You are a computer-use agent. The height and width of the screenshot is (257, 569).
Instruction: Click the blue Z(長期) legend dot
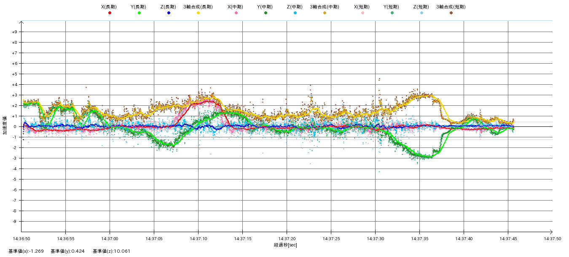(x=169, y=13)
